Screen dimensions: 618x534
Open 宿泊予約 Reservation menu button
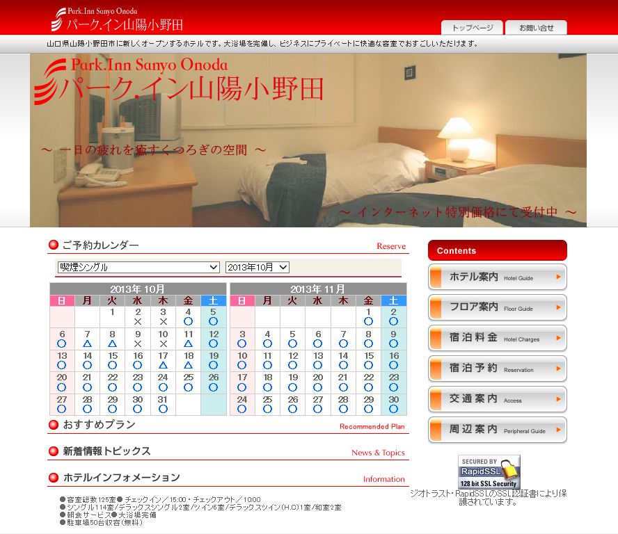[498, 369]
